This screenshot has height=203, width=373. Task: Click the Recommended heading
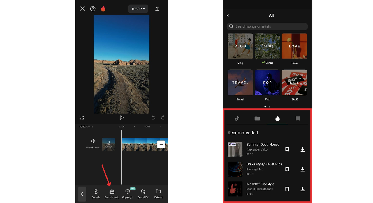coord(243,133)
